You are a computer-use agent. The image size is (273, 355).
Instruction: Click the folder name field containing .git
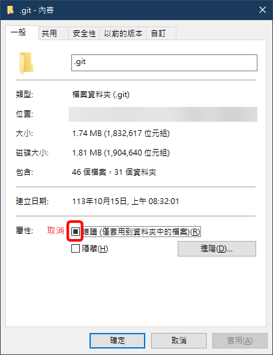pos(164,63)
